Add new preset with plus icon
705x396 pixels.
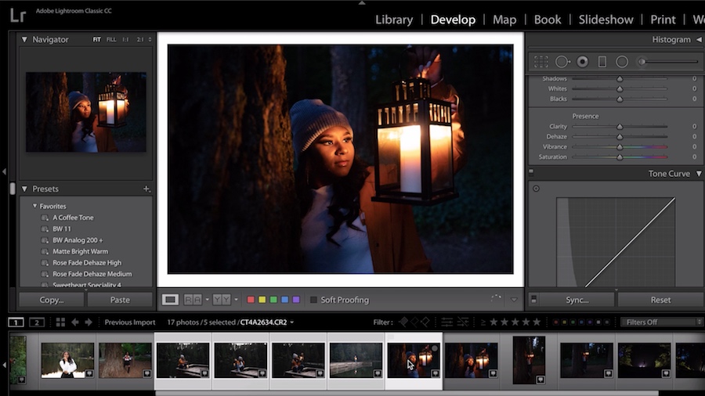click(x=146, y=189)
